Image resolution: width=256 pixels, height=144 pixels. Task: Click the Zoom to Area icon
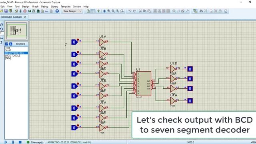click(x=122, y=11)
